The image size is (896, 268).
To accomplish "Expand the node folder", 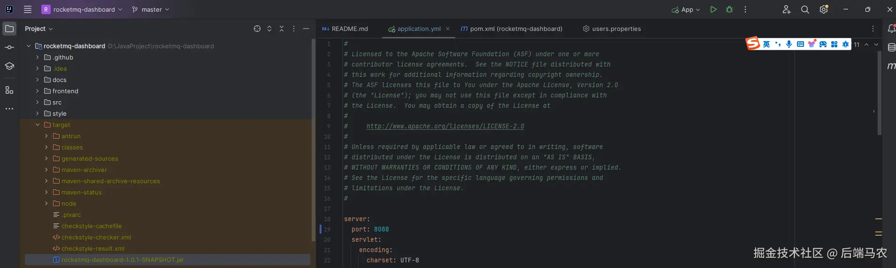I will point(46,203).
